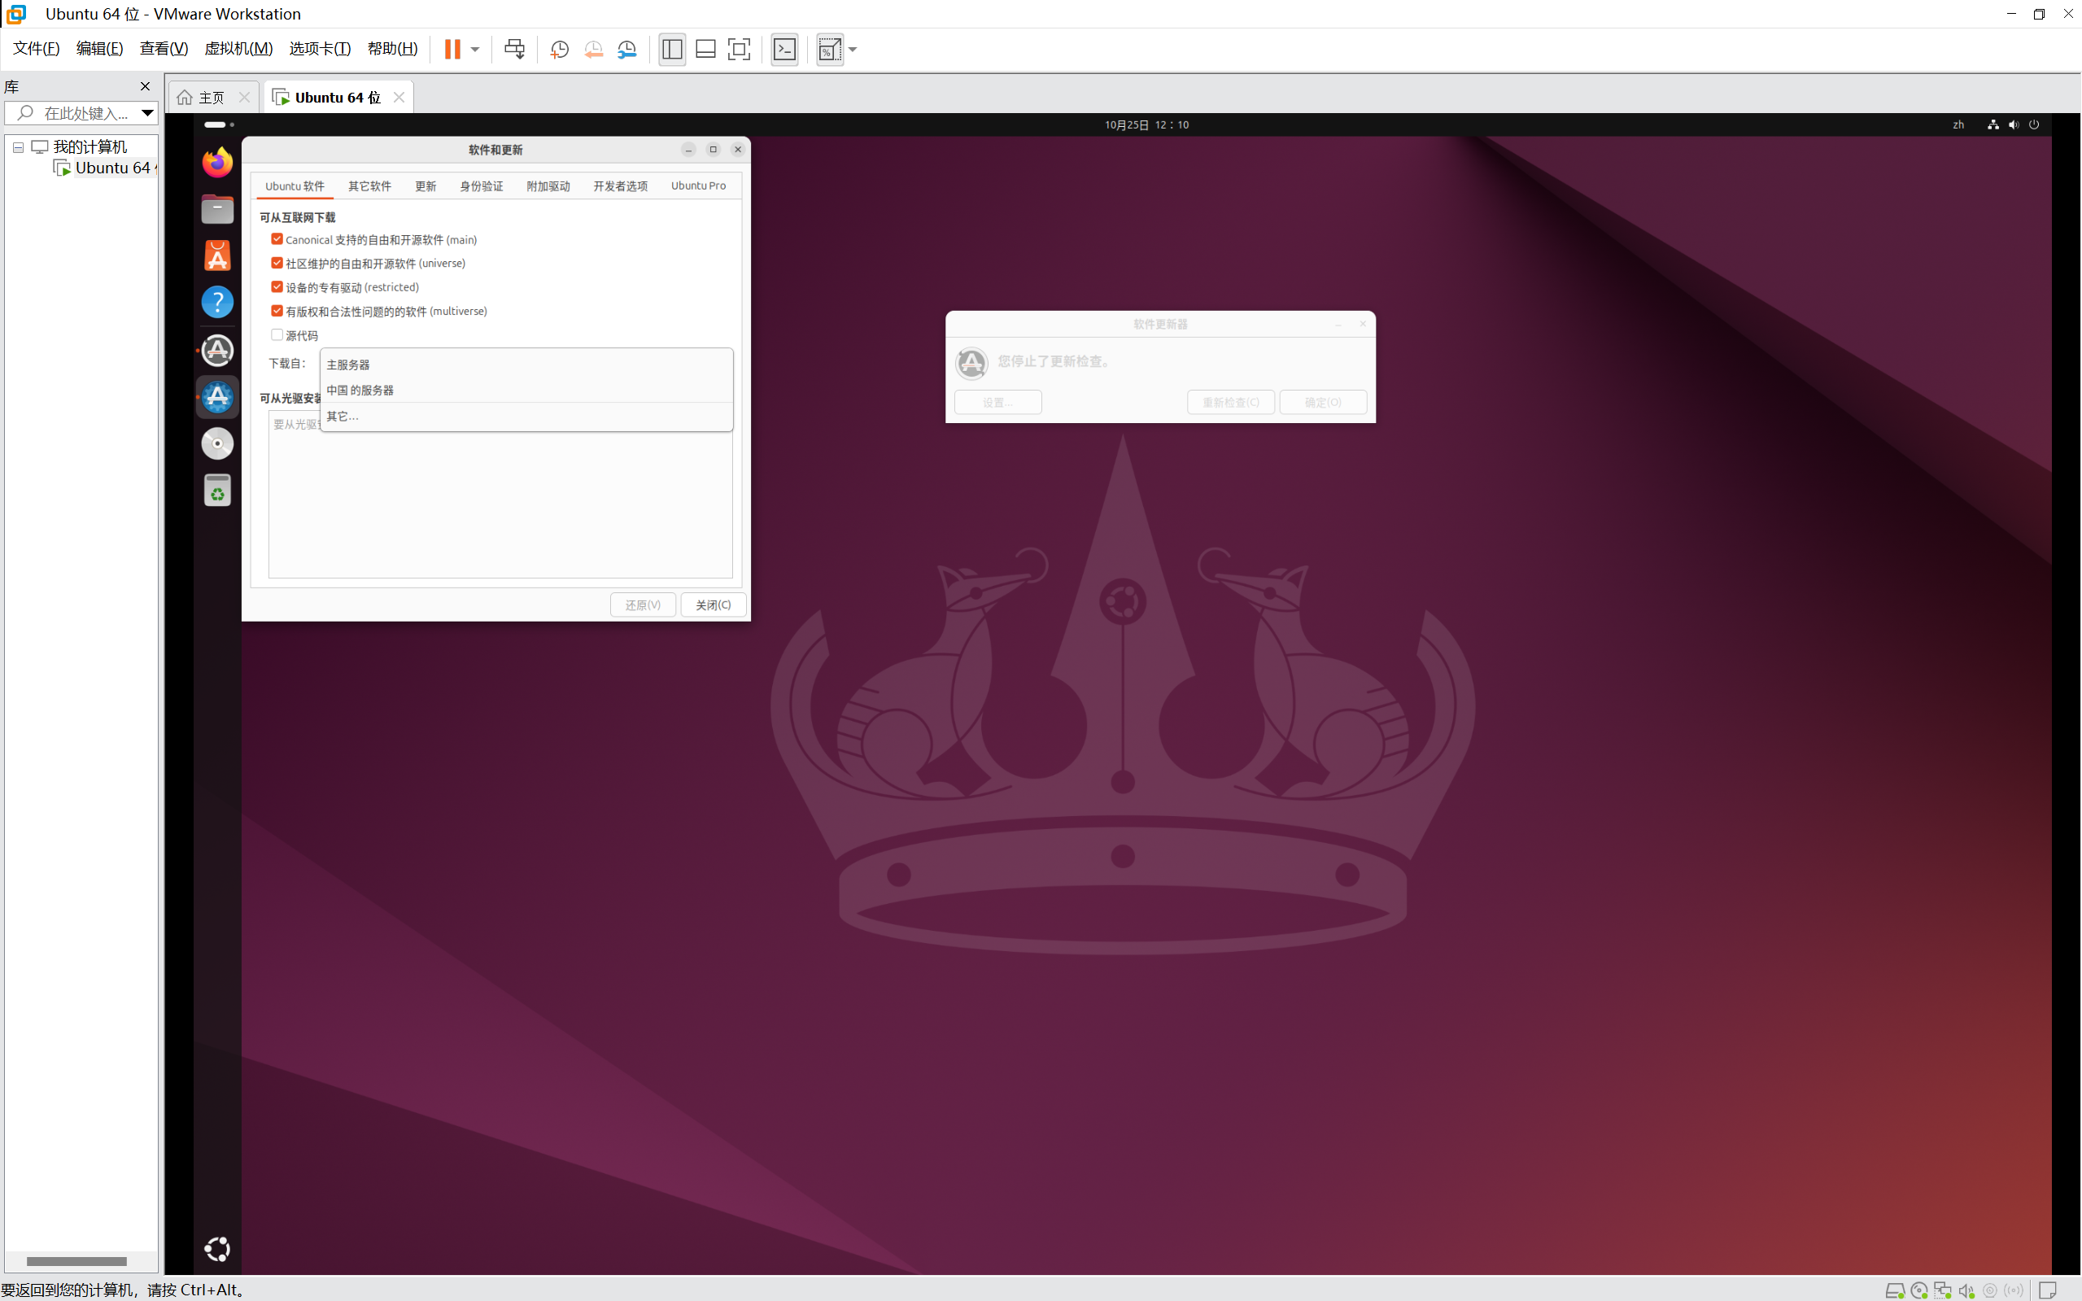Screen dimensions: 2082x1301
Task: Launch Firefox from the Ubuntu dock
Action: click(x=218, y=162)
